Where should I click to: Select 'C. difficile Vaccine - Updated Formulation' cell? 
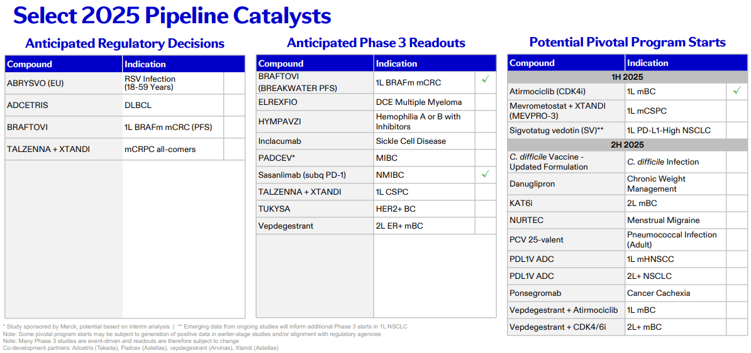click(566, 161)
